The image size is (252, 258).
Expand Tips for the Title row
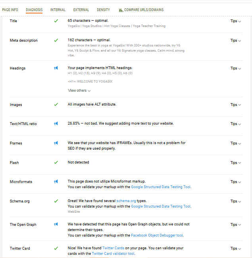[x=236, y=21]
